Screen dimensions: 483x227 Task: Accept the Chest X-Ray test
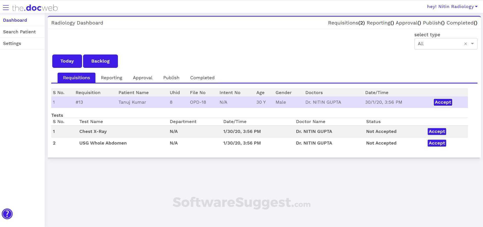(x=437, y=131)
